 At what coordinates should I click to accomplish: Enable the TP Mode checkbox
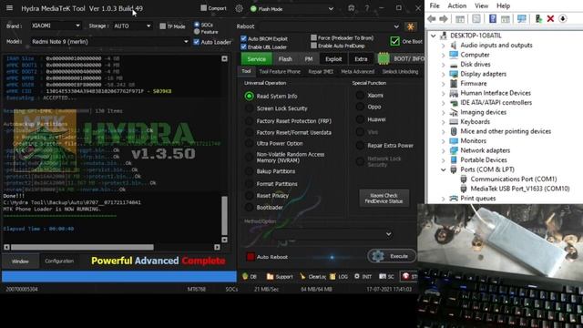tap(162, 26)
